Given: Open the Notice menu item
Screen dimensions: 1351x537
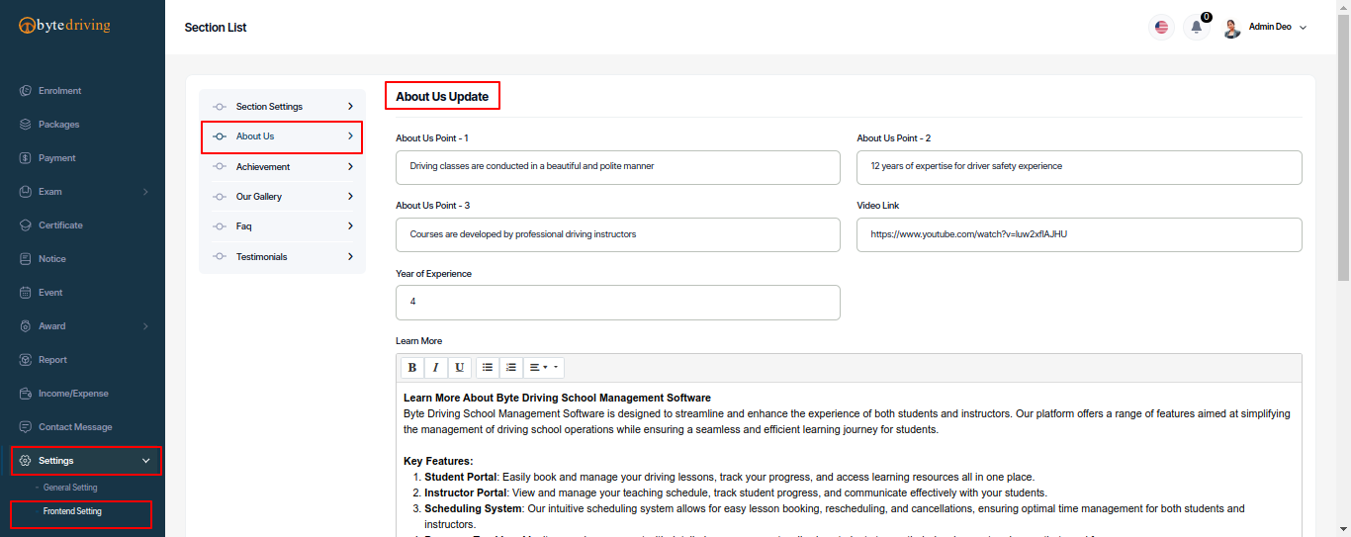Looking at the screenshot, I should coord(52,259).
